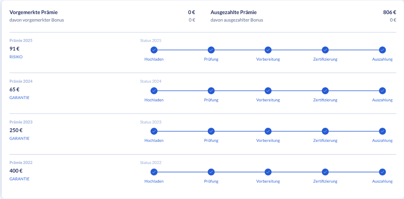
Task: Click GARANTIE label under Prämie 2022
Action: tap(19, 179)
